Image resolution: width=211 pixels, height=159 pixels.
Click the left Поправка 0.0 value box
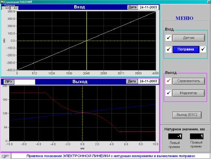tap(6, 8)
